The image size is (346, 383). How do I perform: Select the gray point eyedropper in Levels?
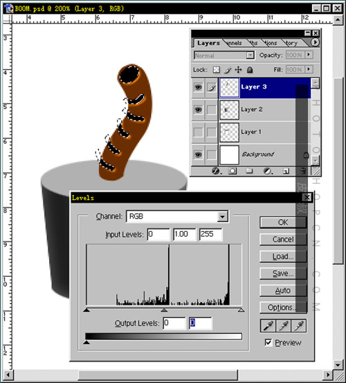click(284, 325)
